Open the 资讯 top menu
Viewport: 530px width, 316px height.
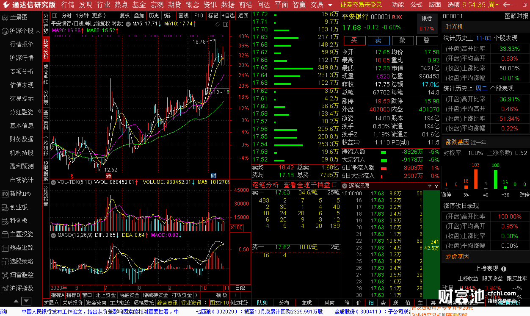pos(210,5)
